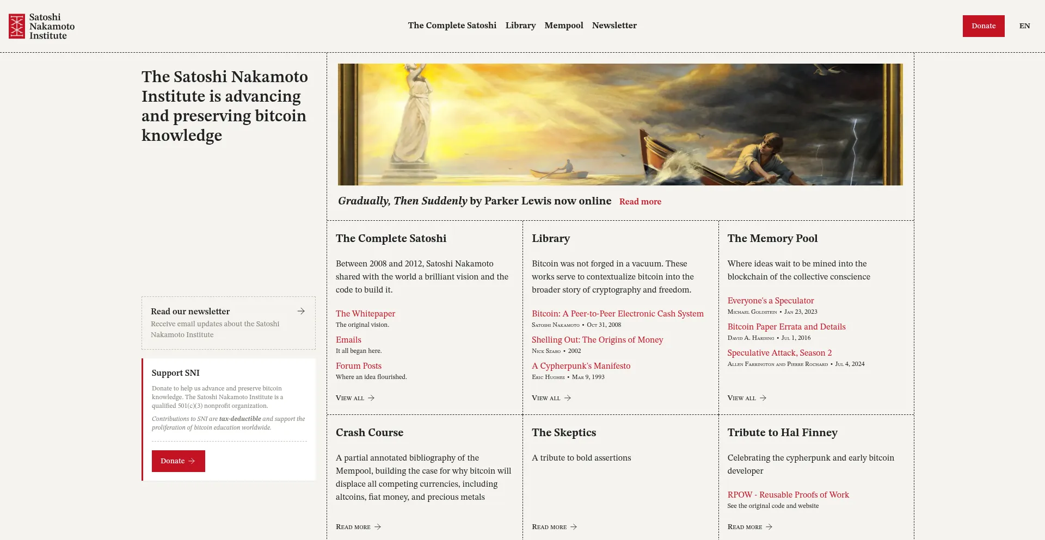The image size is (1045, 540).
Task: Click the Gradually, Then Suddenly banner painting
Action: click(620, 125)
